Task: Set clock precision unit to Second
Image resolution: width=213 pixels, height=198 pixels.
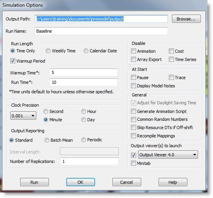Action: pos(46,111)
